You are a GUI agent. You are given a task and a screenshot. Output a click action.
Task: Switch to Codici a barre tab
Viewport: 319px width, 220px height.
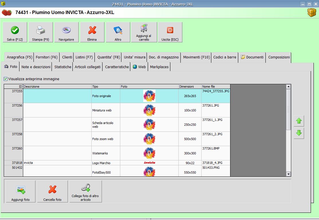[x=225, y=57]
